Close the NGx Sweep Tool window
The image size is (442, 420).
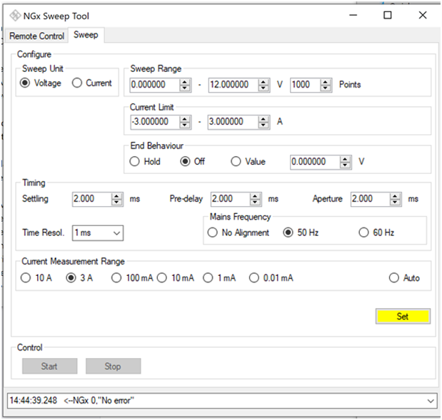click(x=423, y=15)
